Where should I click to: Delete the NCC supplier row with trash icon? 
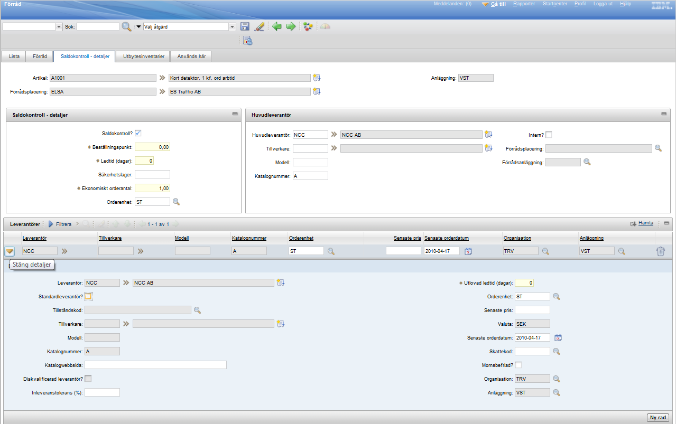(x=661, y=251)
